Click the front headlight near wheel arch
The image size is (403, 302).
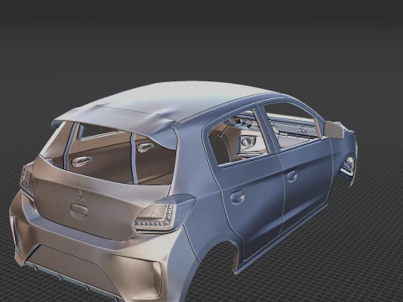point(348,166)
